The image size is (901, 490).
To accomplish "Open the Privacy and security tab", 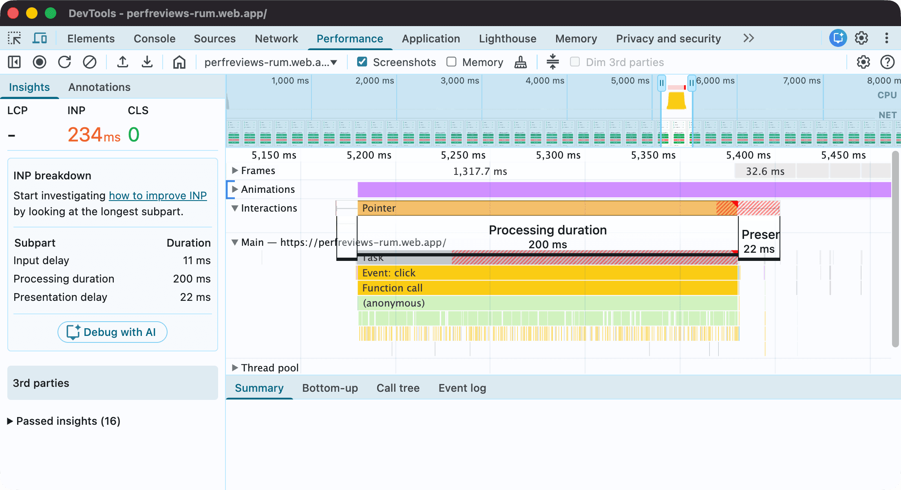I will click(669, 39).
